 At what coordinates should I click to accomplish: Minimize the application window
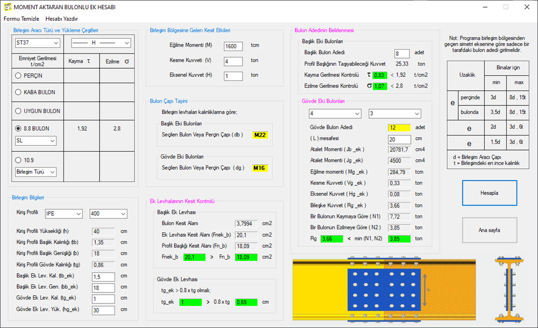click(x=485, y=7)
